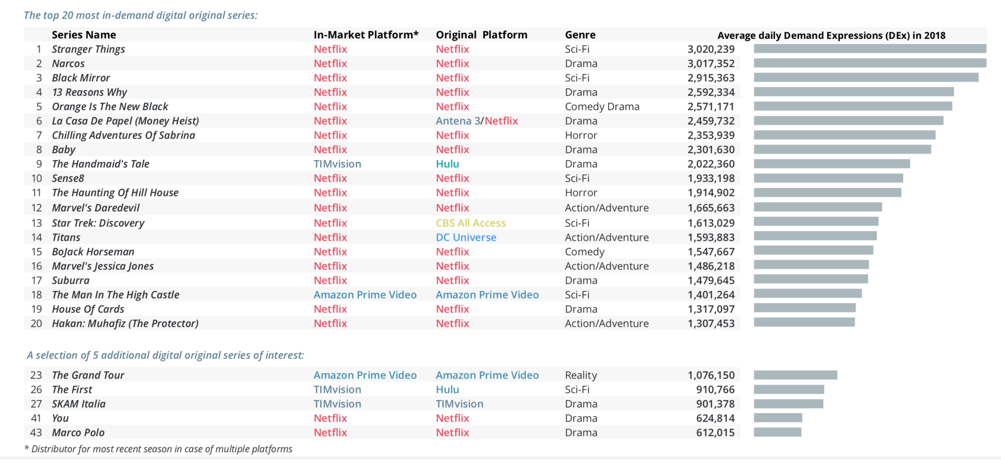Screen dimensions: 1001x466
Task: Select the Narcos demand bar
Action: (x=870, y=63)
